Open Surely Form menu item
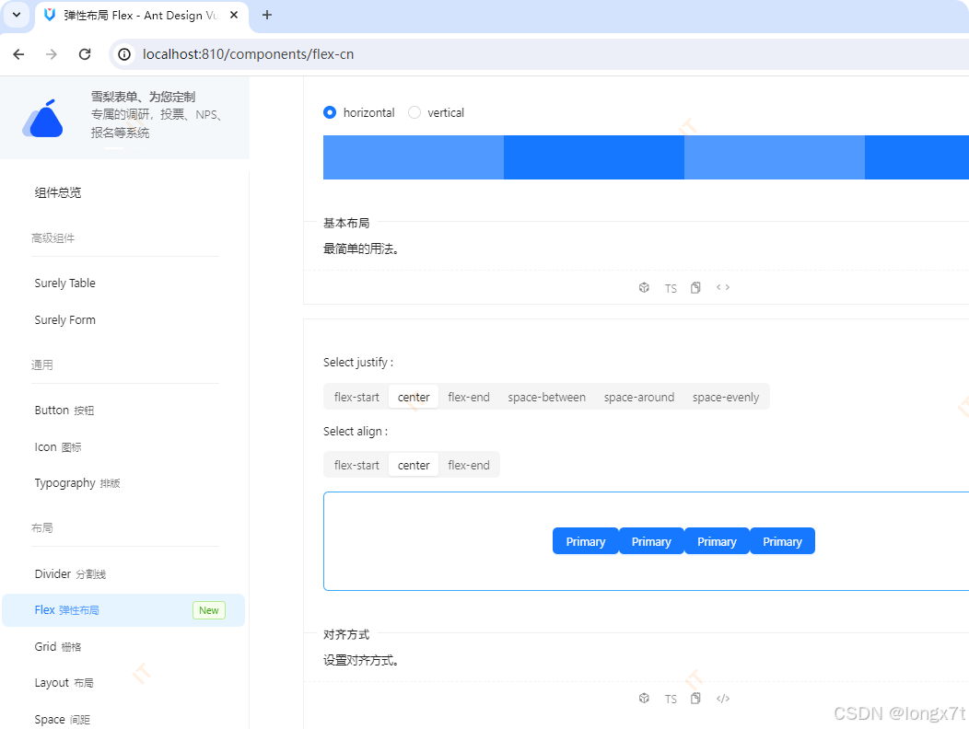Image resolution: width=969 pixels, height=729 pixels. pyautogui.click(x=123, y=320)
